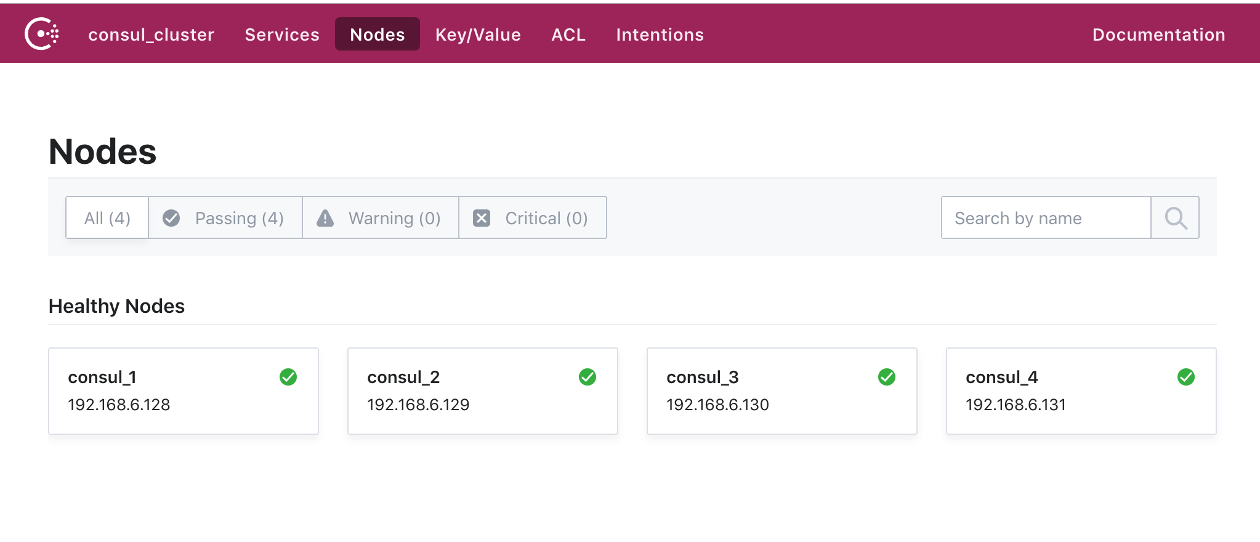Click the search magnifier icon
This screenshot has width=1260, height=542.
pyautogui.click(x=1175, y=217)
